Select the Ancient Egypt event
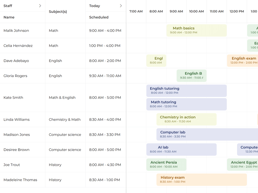 click(243, 165)
